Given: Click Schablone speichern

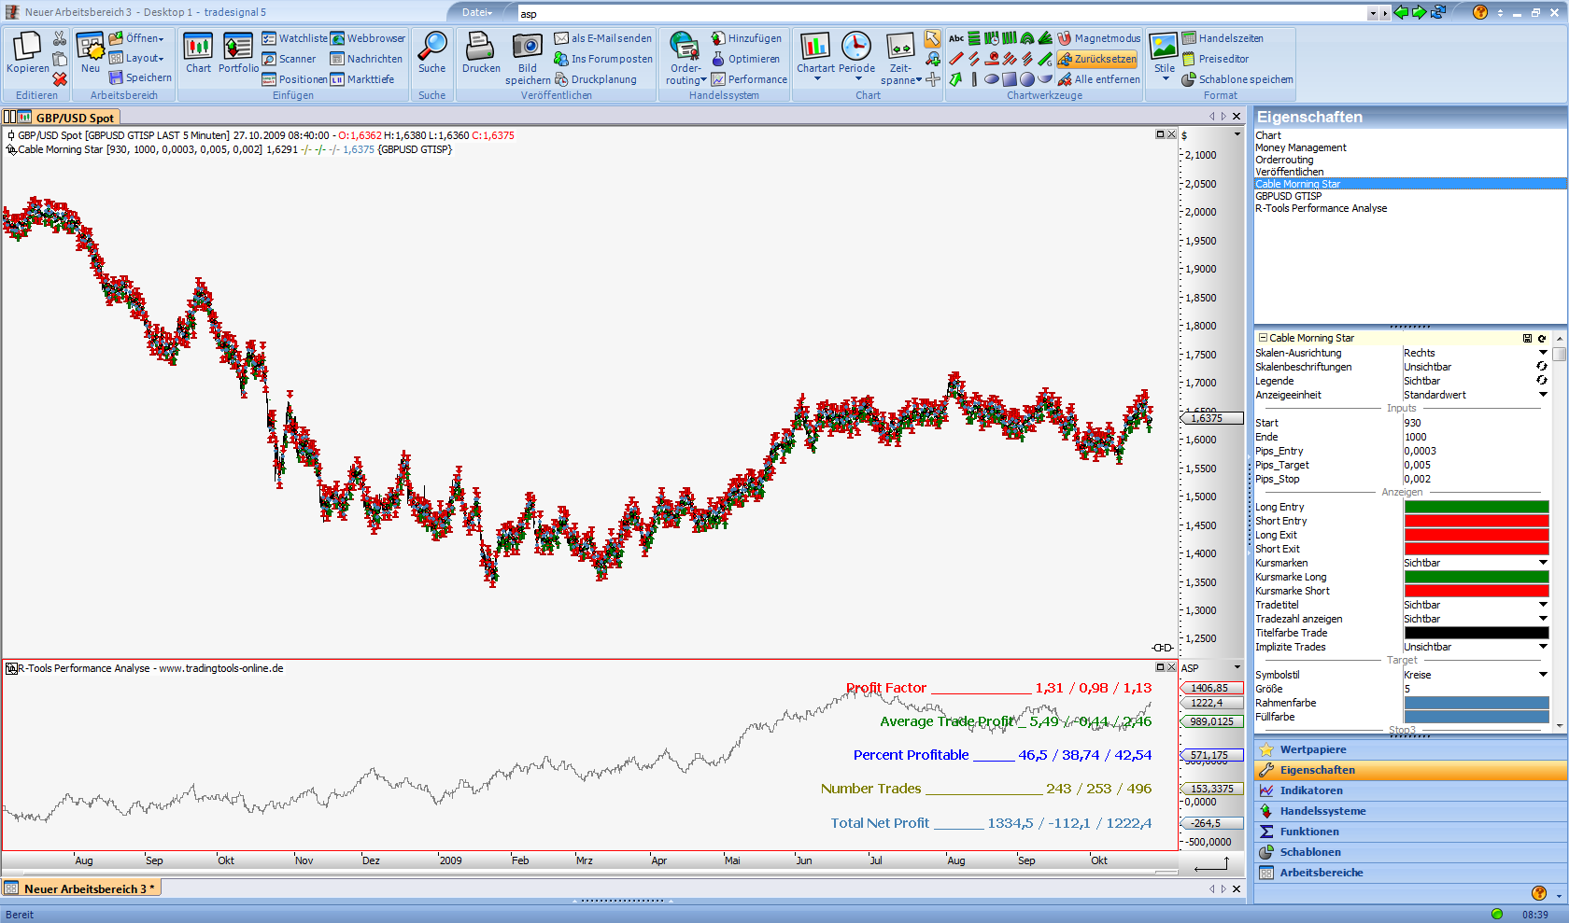Looking at the screenshot, I should [1237, 79].
